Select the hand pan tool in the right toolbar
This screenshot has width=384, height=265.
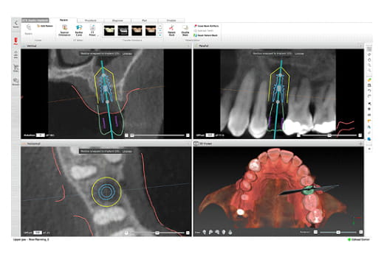point(369,60)
